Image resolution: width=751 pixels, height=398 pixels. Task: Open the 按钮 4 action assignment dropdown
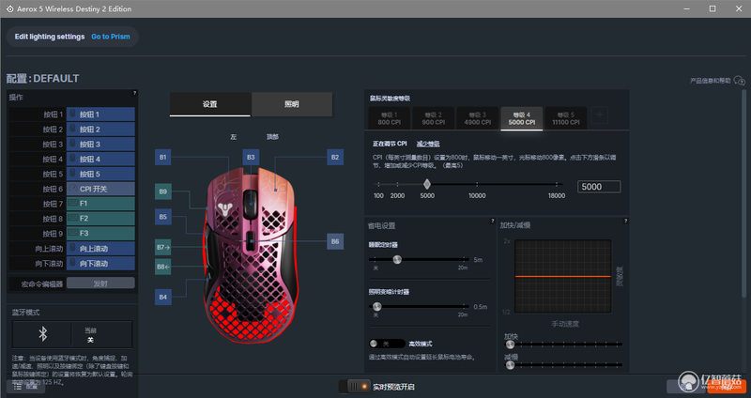(100, 159)
